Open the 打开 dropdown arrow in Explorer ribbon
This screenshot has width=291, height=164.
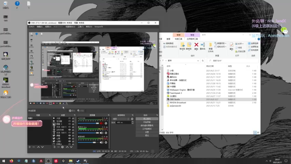point(243,44)
